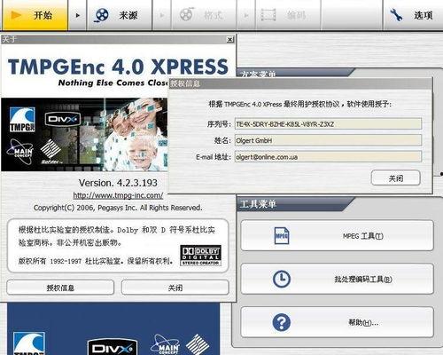
Task: Close the 关于 (About) dialog via X
Action: 230,39
